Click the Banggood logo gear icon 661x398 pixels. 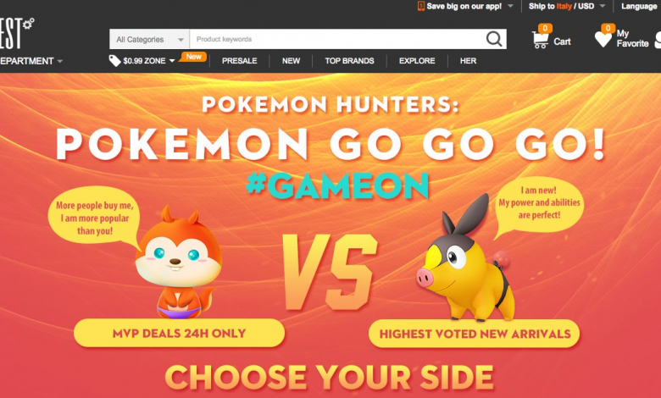pyautogui.click(x=29, y=24)
